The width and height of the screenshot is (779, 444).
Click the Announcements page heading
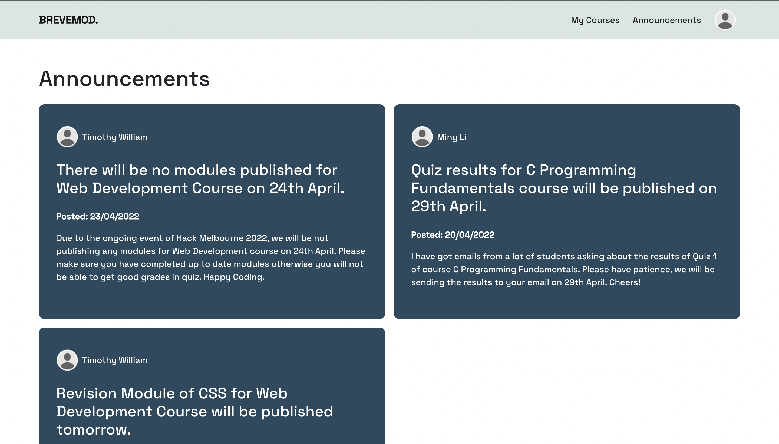[x=124, y=79]
